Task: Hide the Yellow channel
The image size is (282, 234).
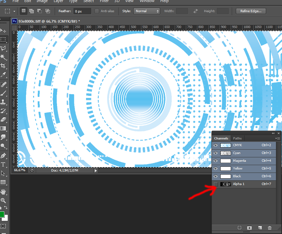Action: pyautogui.click(x=216, y=168)
